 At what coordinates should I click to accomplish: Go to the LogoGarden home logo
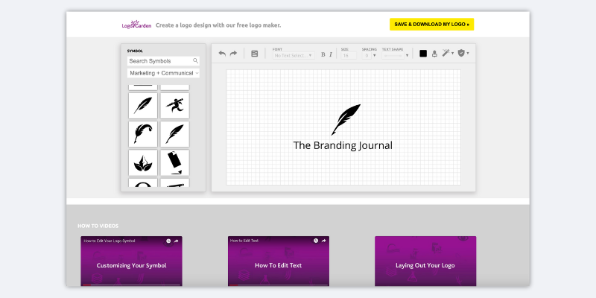point(136,25)
